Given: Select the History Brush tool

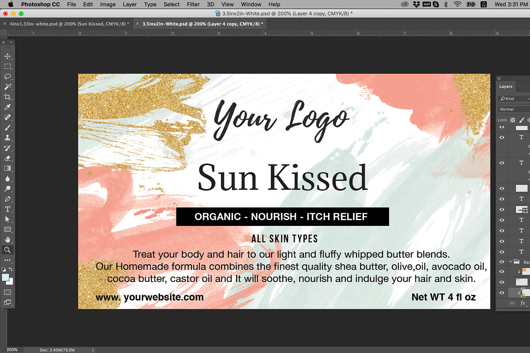Looking at the screenshot, I should coord(8,148).
